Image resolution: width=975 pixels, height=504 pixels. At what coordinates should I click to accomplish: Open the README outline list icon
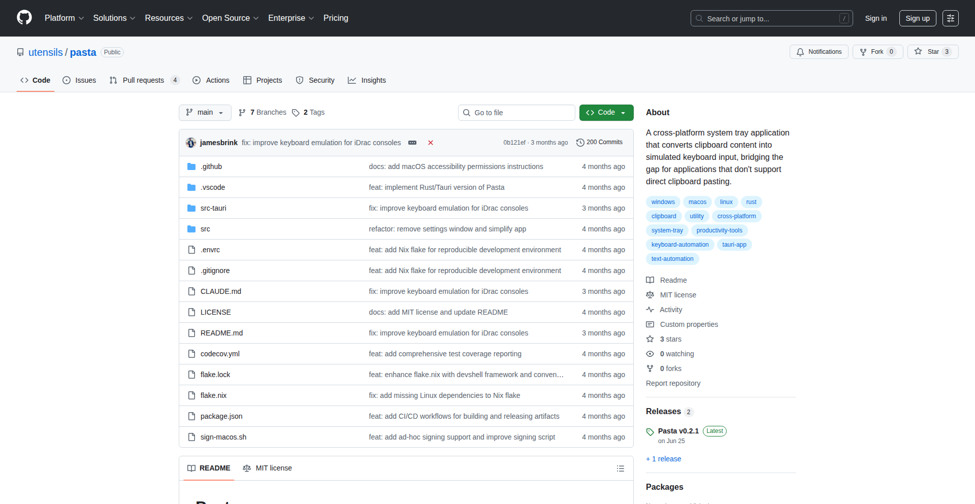[x=620, y=468]
